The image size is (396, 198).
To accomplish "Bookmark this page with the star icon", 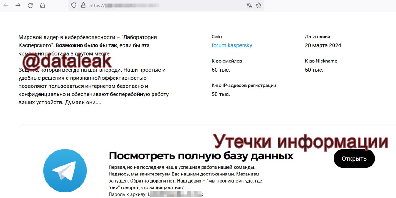I will click(x=259, y=5).
